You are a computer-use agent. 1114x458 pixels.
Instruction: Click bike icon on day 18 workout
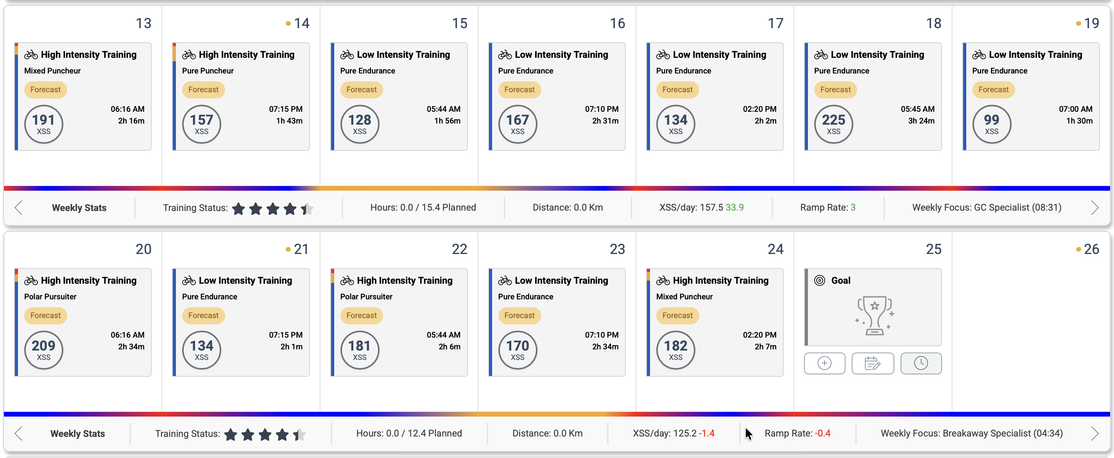click(821, 54)
